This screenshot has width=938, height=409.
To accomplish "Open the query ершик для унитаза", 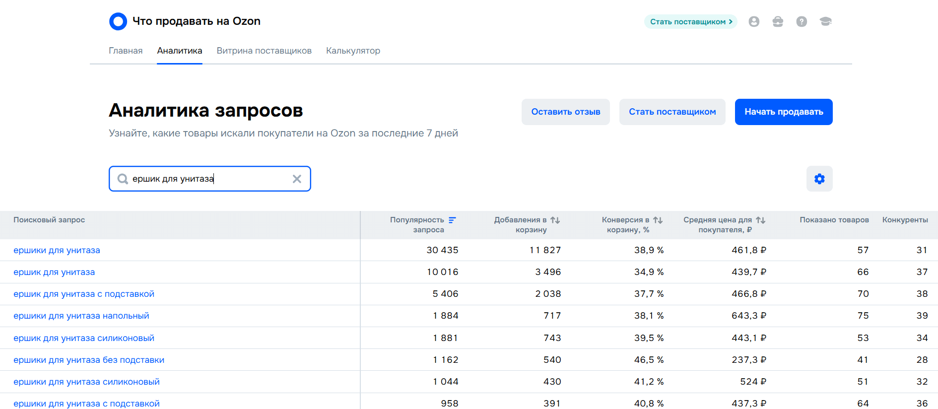I will tap(54, 272).
